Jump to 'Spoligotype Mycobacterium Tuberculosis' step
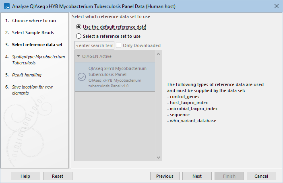The height and width of the screenshot is (183, 283). 38,60
